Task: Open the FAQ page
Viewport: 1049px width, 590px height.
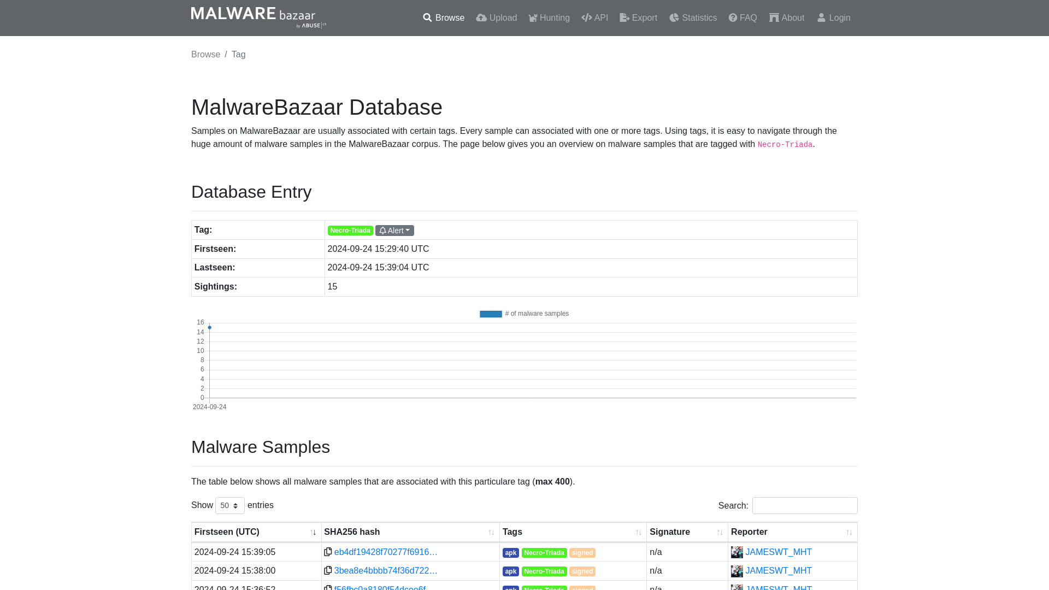Action: point(742,18)
